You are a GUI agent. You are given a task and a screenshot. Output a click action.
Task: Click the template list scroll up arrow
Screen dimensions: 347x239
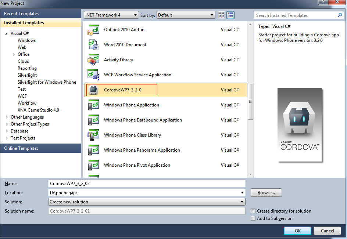[250, 24]
